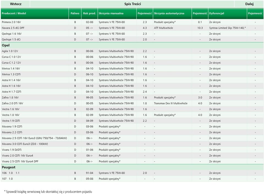Click the Rok prod. column header
Image resolution: width=264 pixels, height=194 pixels.
(89, 13)
